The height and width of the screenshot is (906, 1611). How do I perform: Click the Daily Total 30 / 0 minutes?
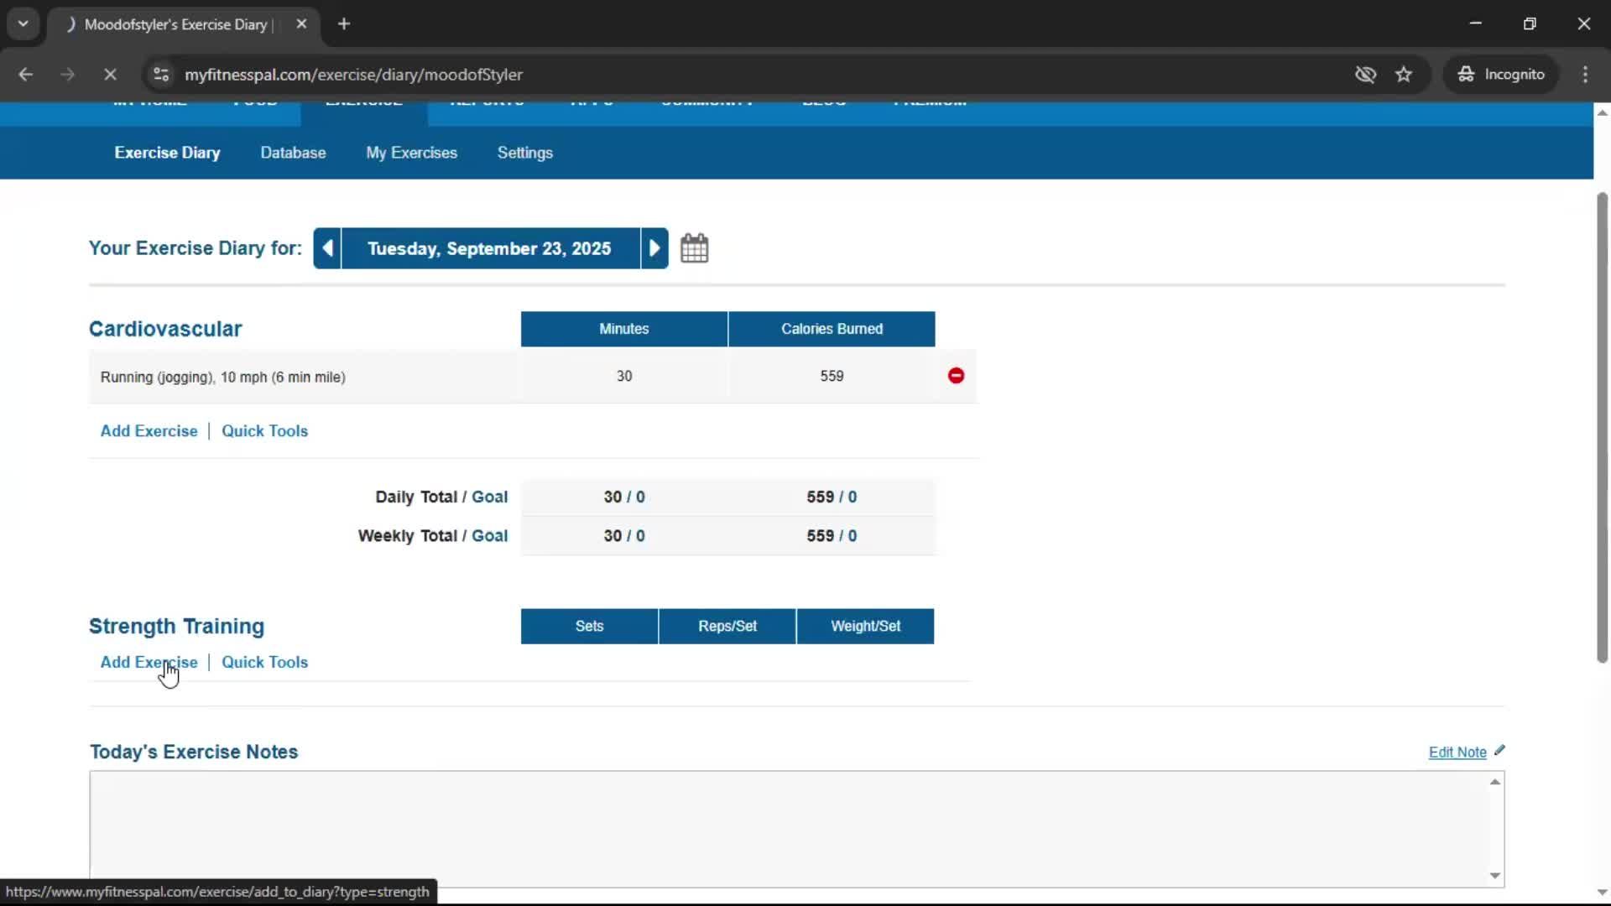[624, 497]
